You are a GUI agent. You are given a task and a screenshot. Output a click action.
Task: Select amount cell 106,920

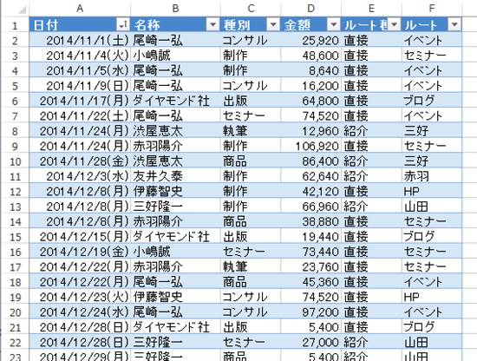pos(311,146)
